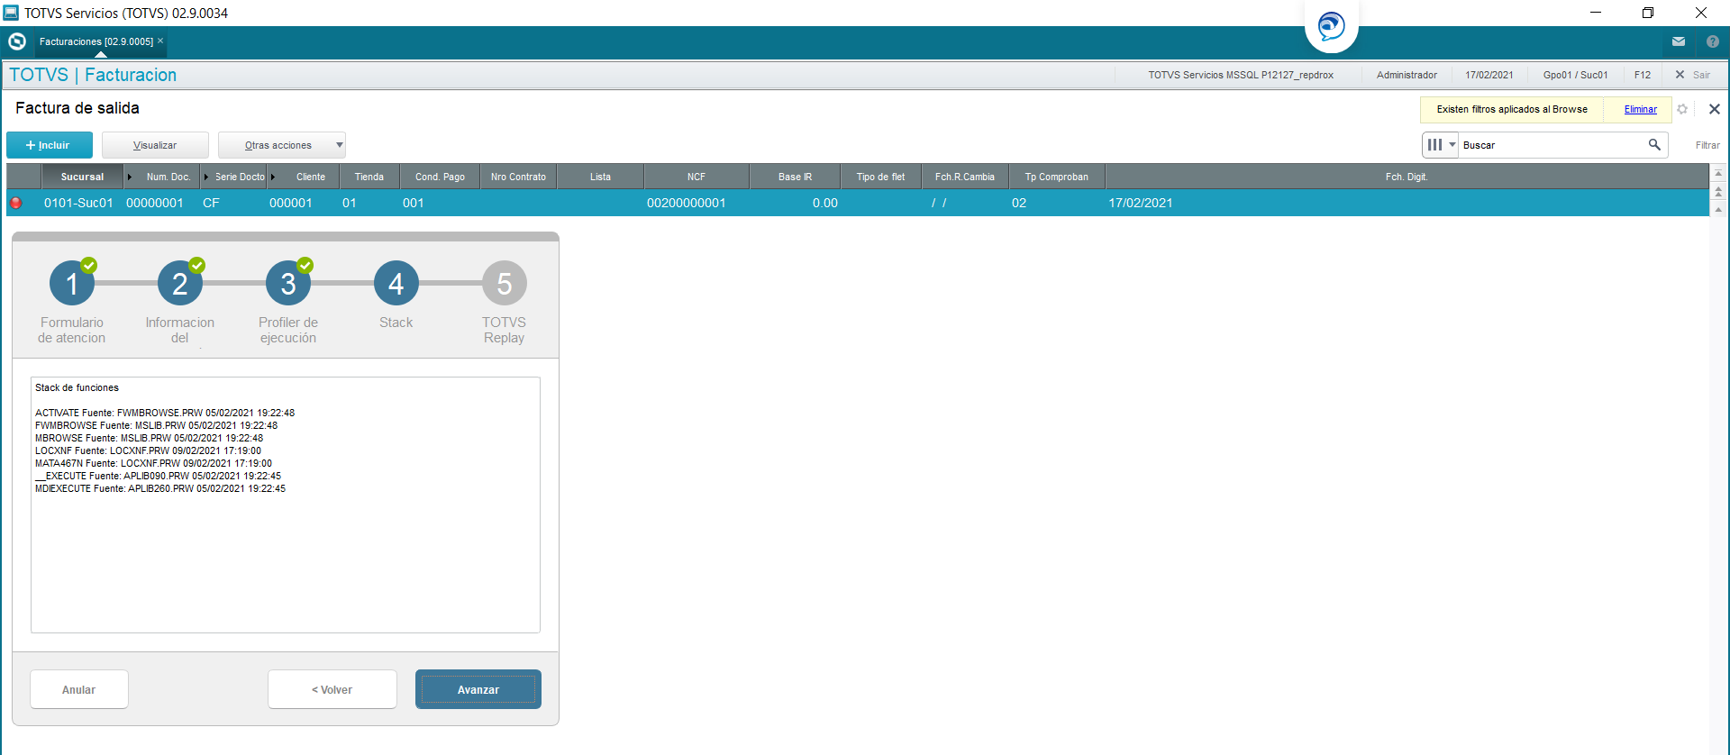
Task: Select the red status indicator of invoice row
Action: pyautogui.click(x=15, y=203)
